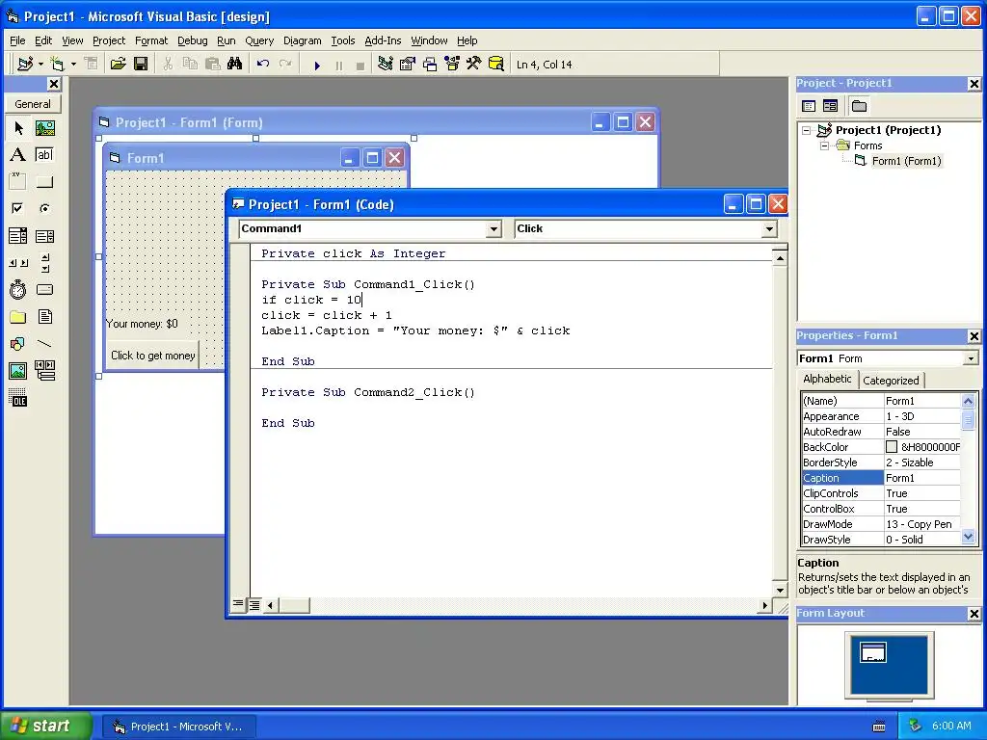This screenshot has width=987, height=740.
Task: Open the Debug menu
Action: pos(192,40)
